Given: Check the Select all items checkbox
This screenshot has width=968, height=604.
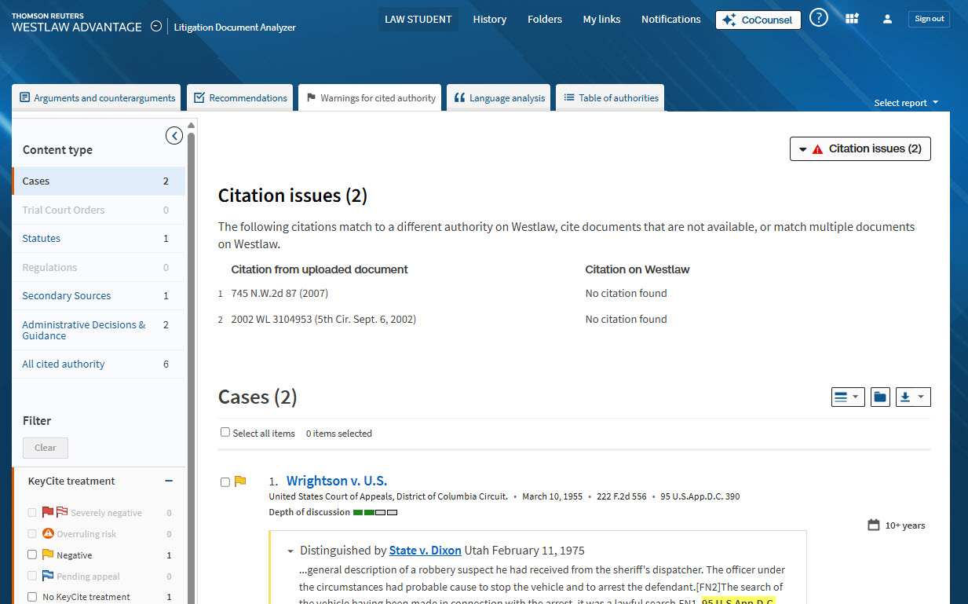Looking at the screenshot, I should point(225,433).
